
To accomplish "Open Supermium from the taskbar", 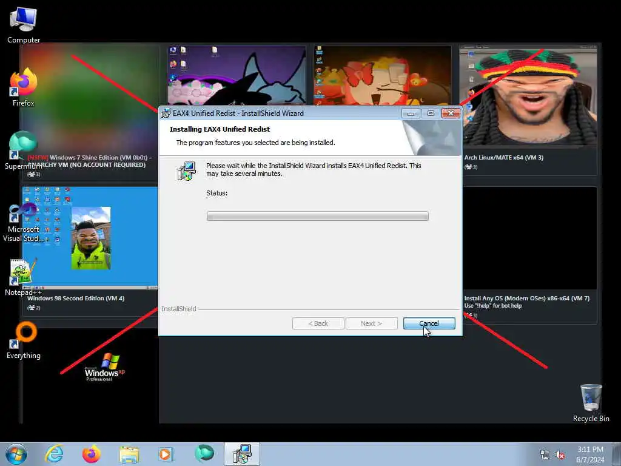I will coord(204,453).
